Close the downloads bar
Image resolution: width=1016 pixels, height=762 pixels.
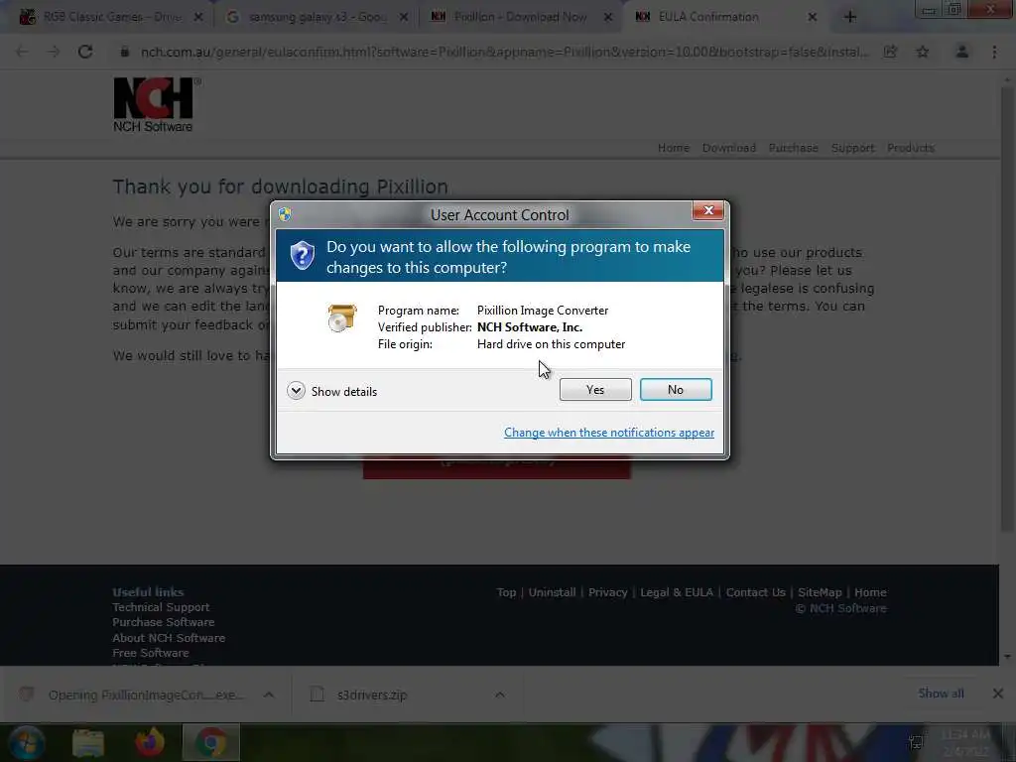click(x=998, y=694)
